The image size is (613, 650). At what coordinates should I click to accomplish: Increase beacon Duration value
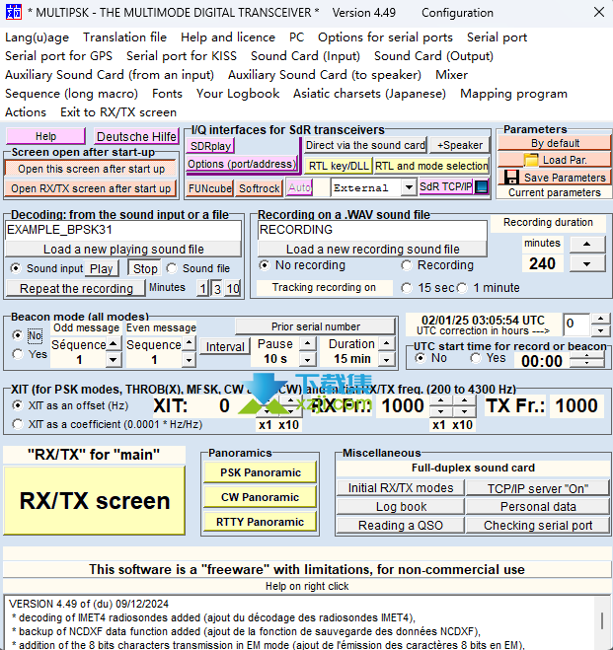tap(387, 343)
